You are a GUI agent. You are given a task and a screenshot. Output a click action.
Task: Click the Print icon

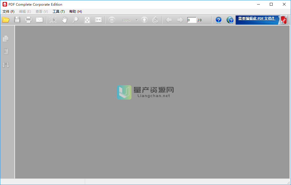(x=28, y=20)
